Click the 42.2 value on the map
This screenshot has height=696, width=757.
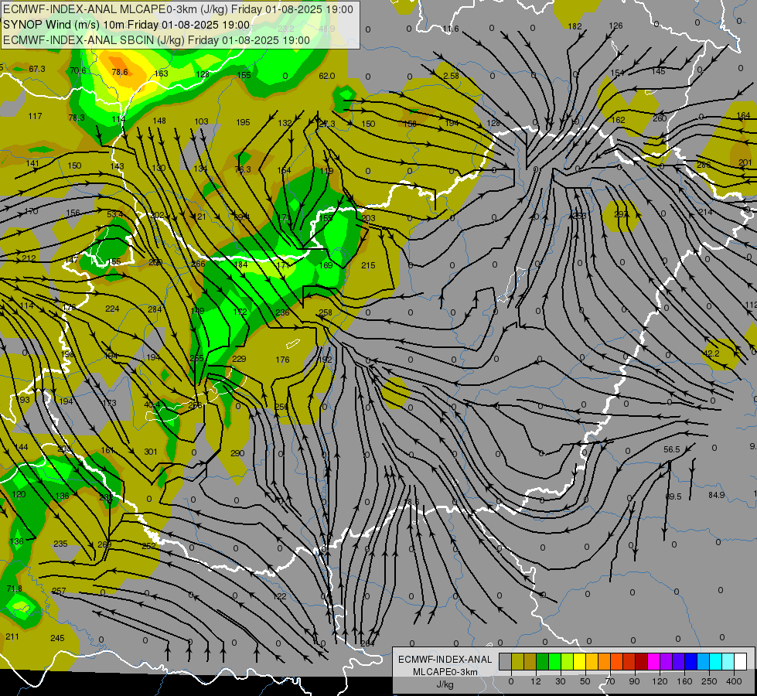711,353
